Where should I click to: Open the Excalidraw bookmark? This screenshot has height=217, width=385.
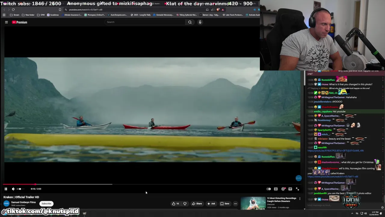(53, 15)
